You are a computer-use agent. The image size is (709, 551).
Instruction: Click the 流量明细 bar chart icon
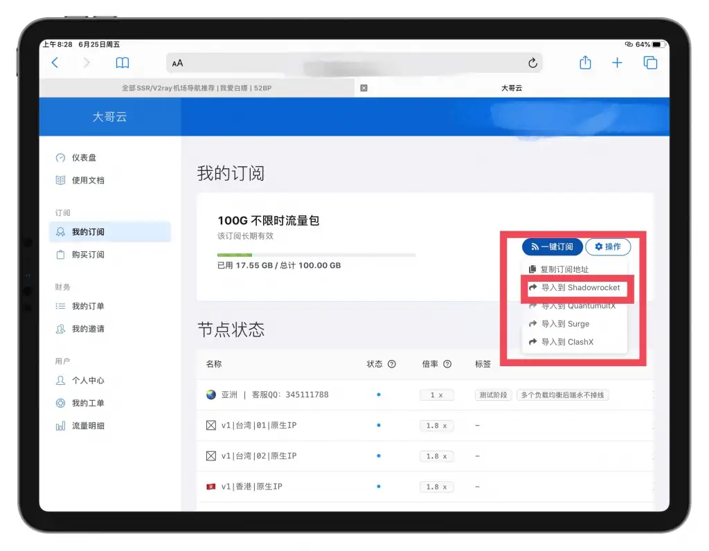tap(60, 426)
